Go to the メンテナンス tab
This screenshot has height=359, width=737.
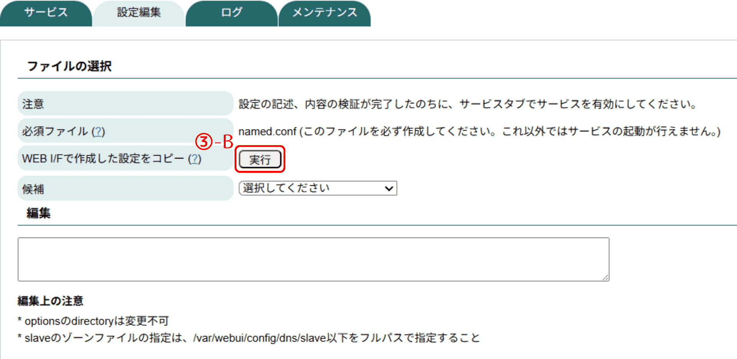pos(324,13)
